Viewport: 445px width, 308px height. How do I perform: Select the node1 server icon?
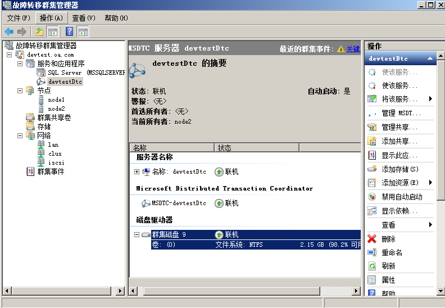tap(41, 99)
